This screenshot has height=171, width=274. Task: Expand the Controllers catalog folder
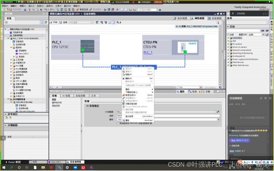pyautogui.click(x=228, y=38)
